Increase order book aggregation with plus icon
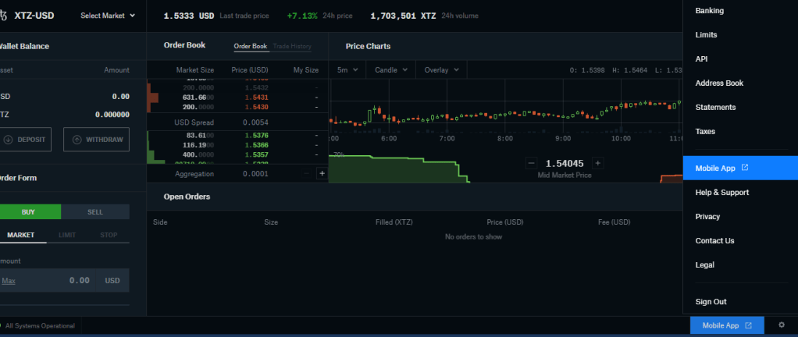The height and width of the screenshot is (337, 798). [x=321, y=174]
